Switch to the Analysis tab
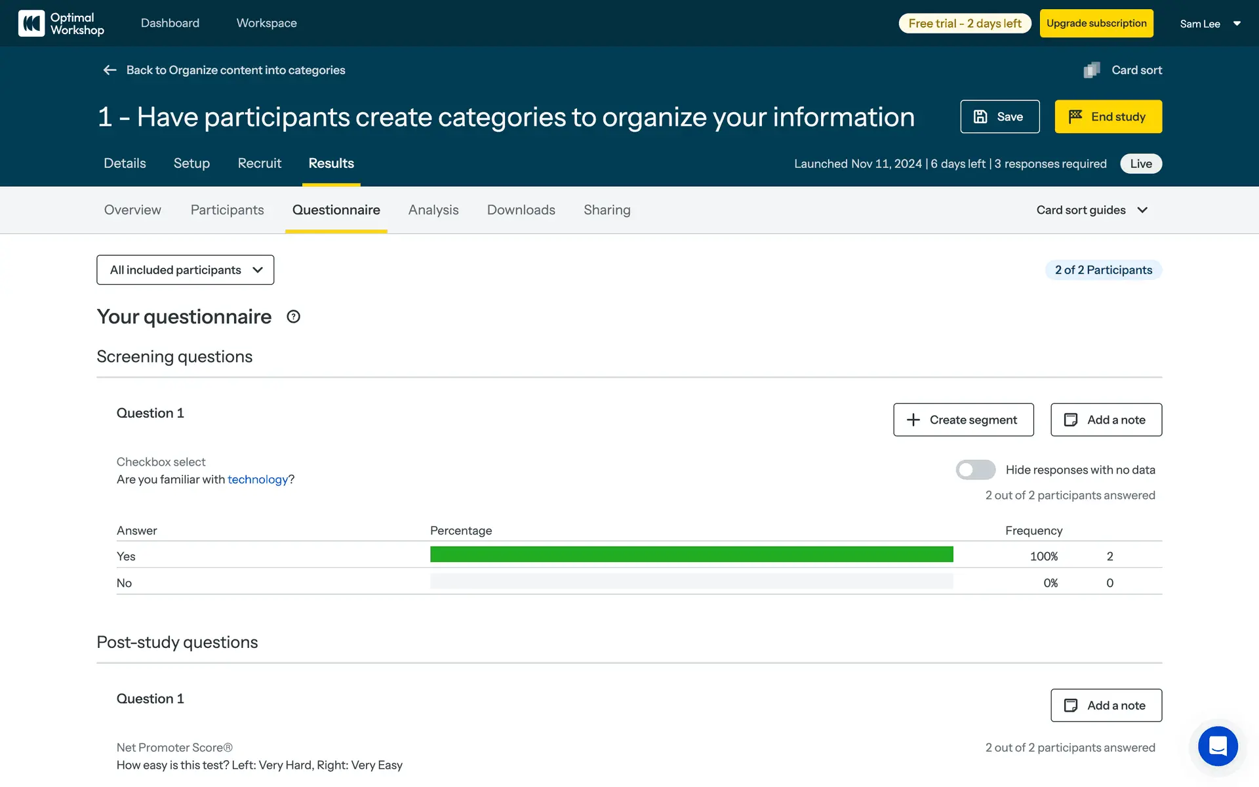Screen dimensions: 1259x787 click(433, 210)
